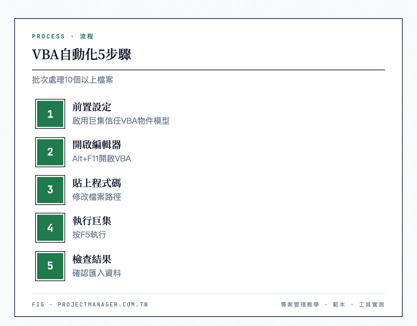The width and height of the screenshot is (417, 326).
Task: Click the PROCESS · 流程 label
Action: pyautogui.click(x=63, y=36)
